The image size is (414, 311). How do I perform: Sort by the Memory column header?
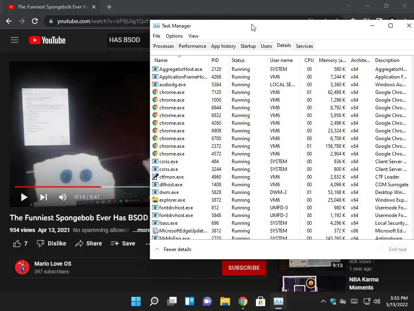pos(332,60)
